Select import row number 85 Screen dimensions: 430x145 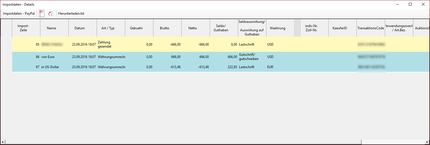[26, 44]
